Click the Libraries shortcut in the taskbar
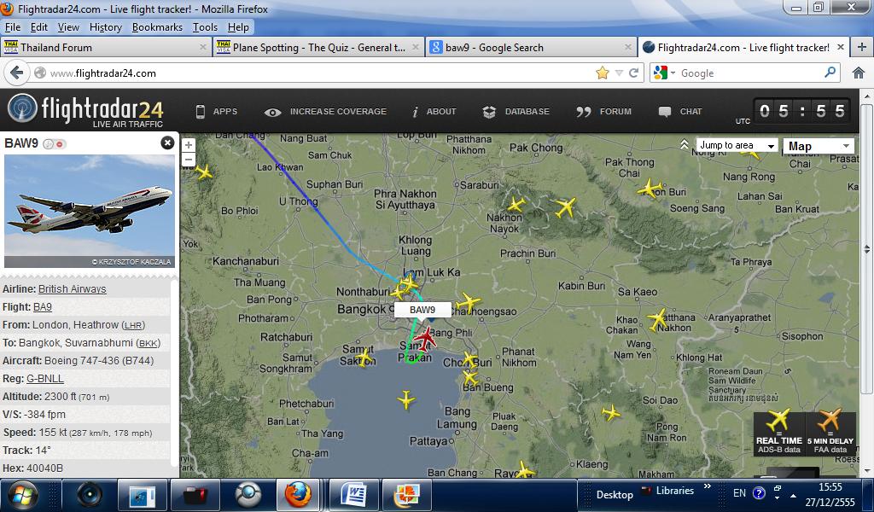The image size is (874, 512). [x=669, y=491]
